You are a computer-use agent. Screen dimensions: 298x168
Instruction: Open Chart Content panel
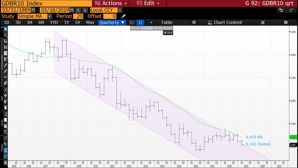[225, 23]
